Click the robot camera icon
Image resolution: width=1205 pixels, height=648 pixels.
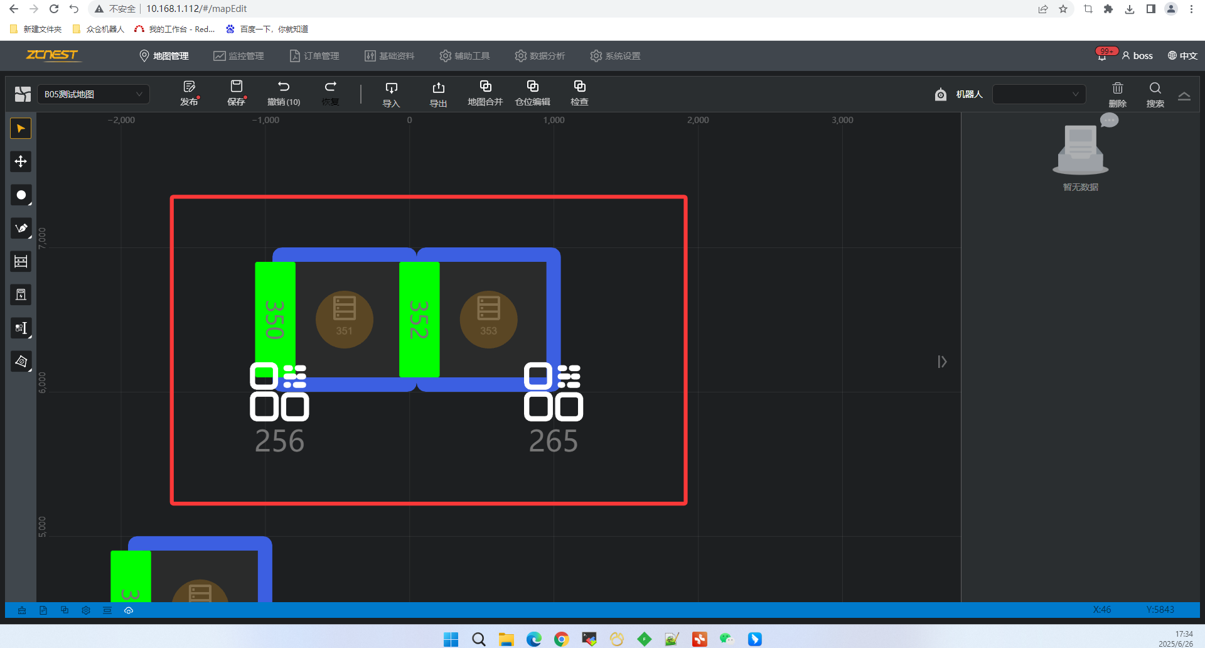pyautogui.click(x=940, y=94)
